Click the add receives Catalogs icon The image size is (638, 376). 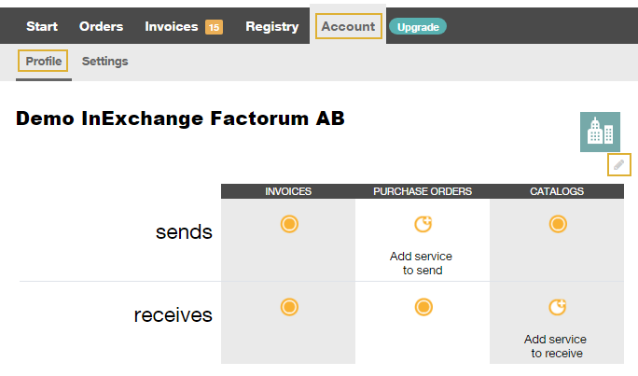(558, 307)
